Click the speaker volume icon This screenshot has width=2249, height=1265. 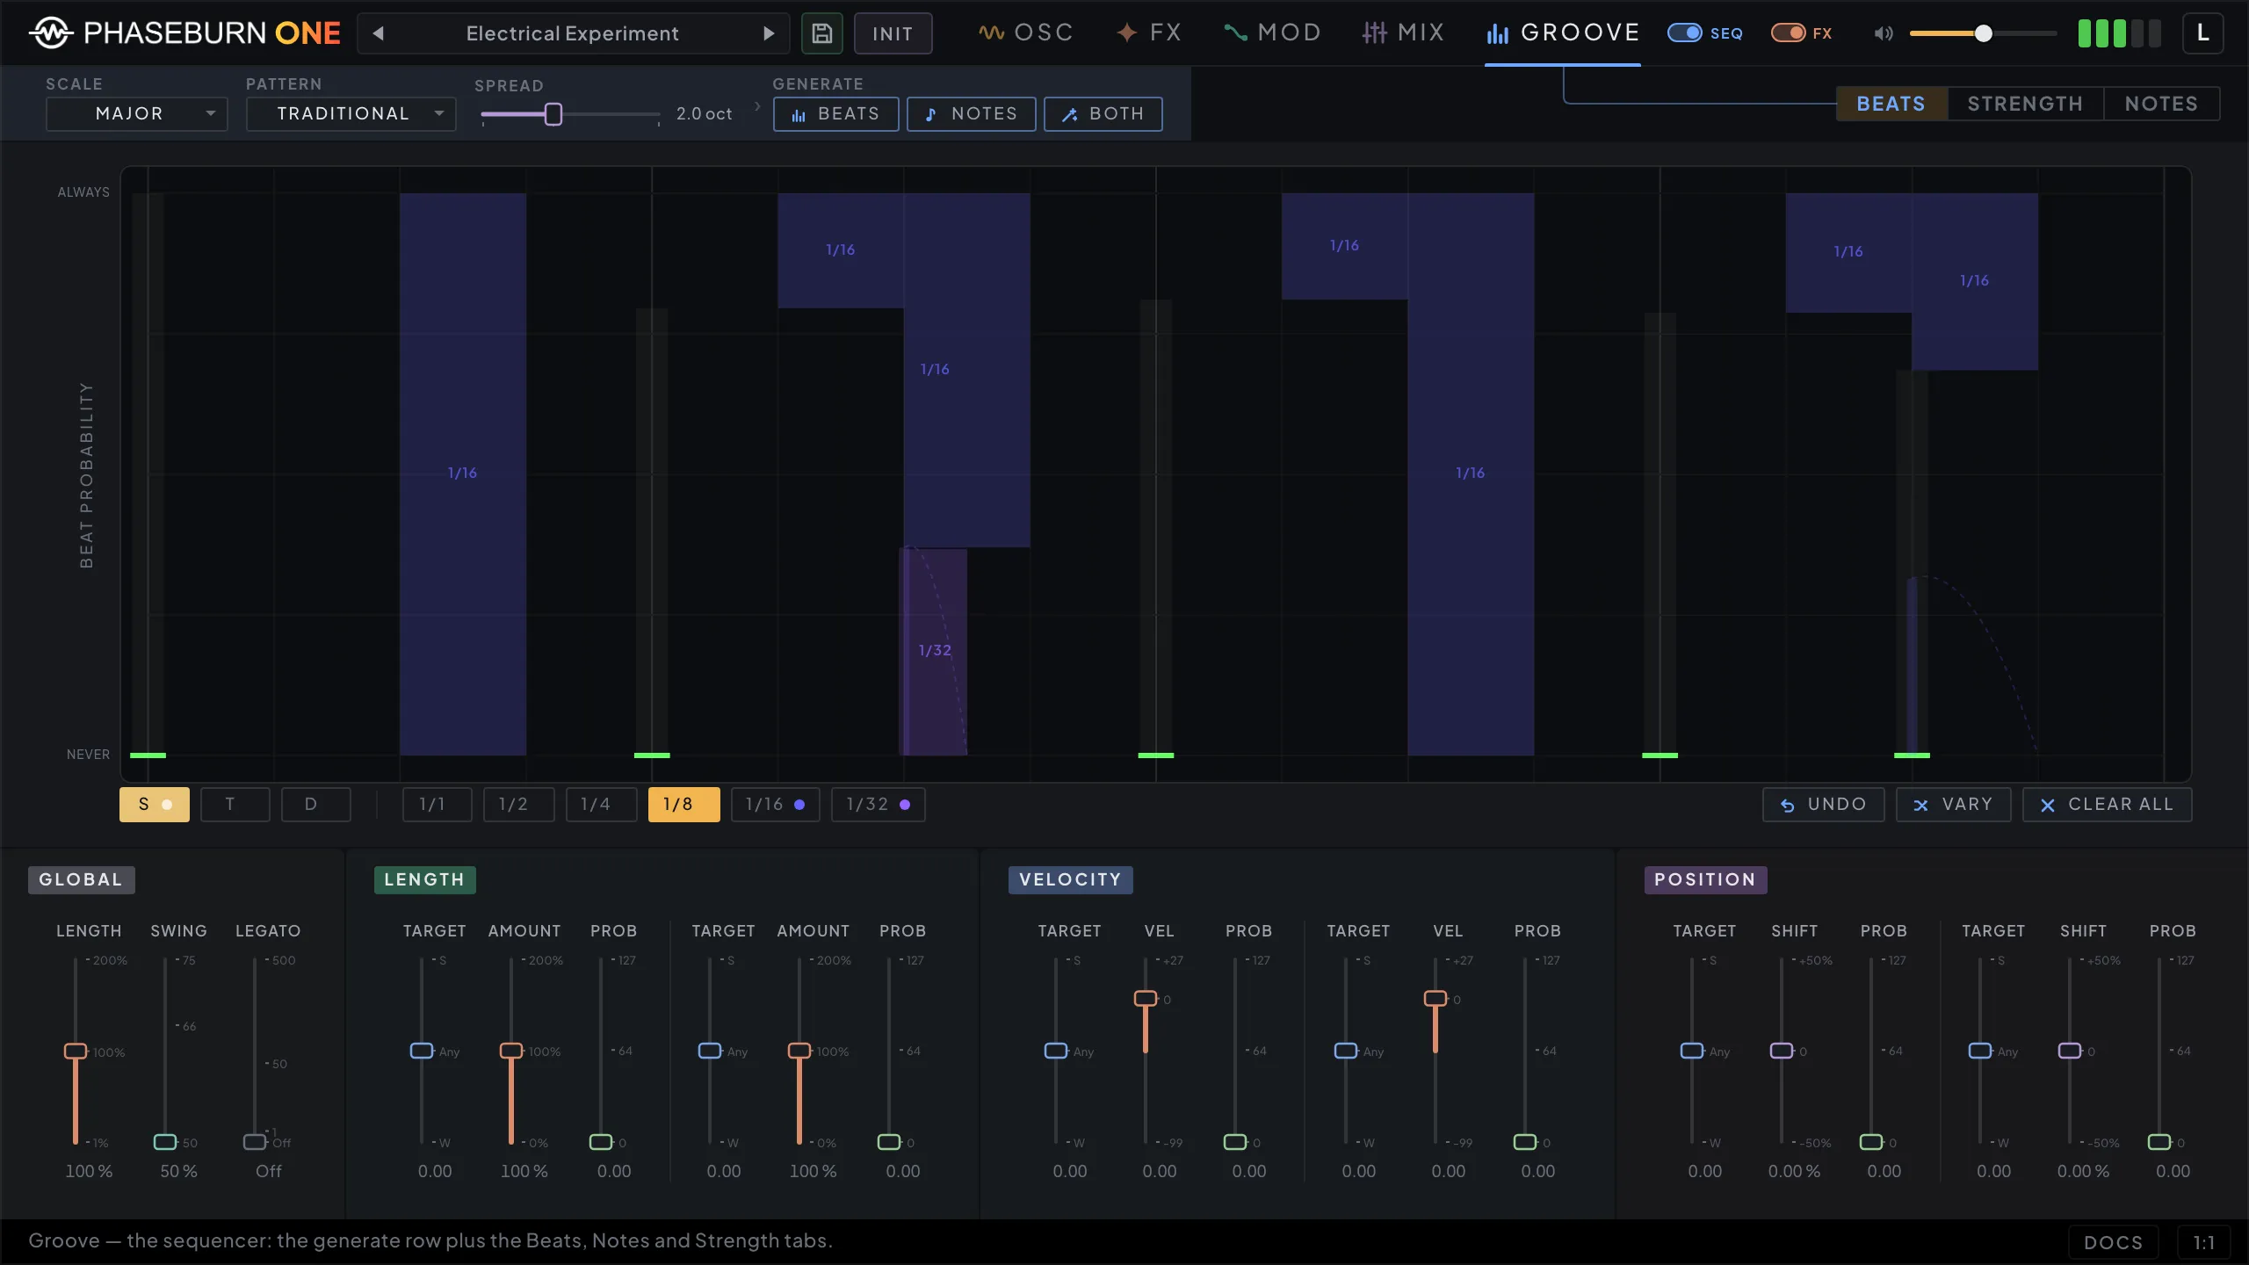[x=1883, y=33]
